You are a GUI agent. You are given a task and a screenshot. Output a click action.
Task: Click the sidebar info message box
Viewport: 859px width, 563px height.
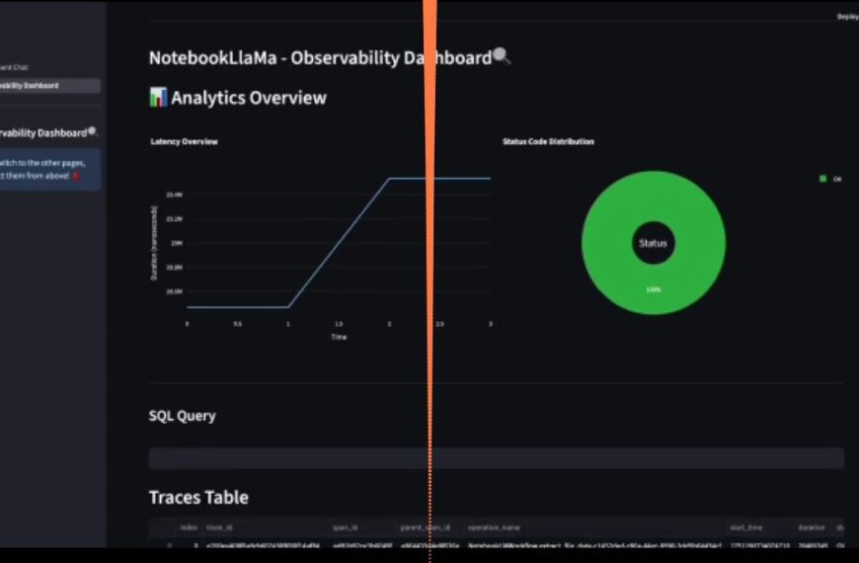coord(49,169)
